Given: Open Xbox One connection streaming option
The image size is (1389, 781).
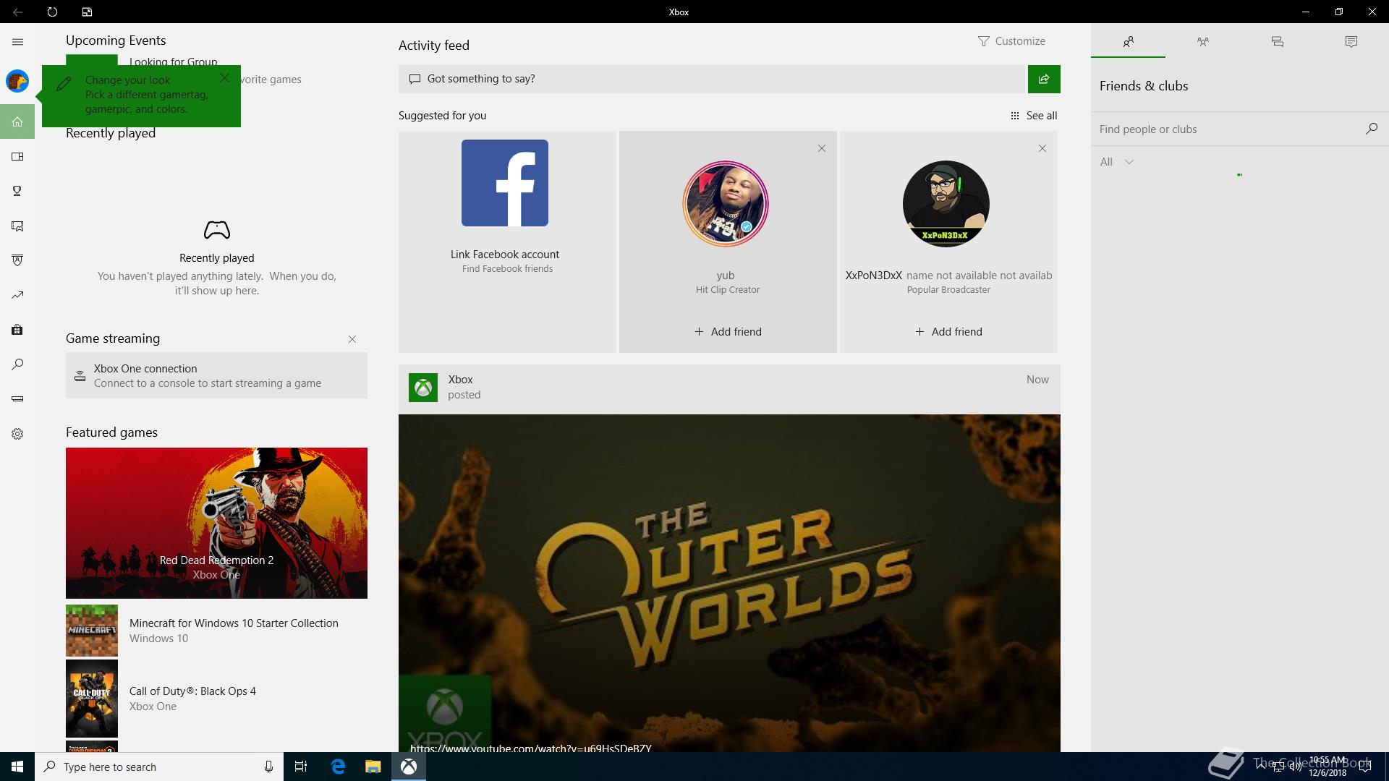Looking at the screenshot, I should pyautogui.click(x=216, y=375).
